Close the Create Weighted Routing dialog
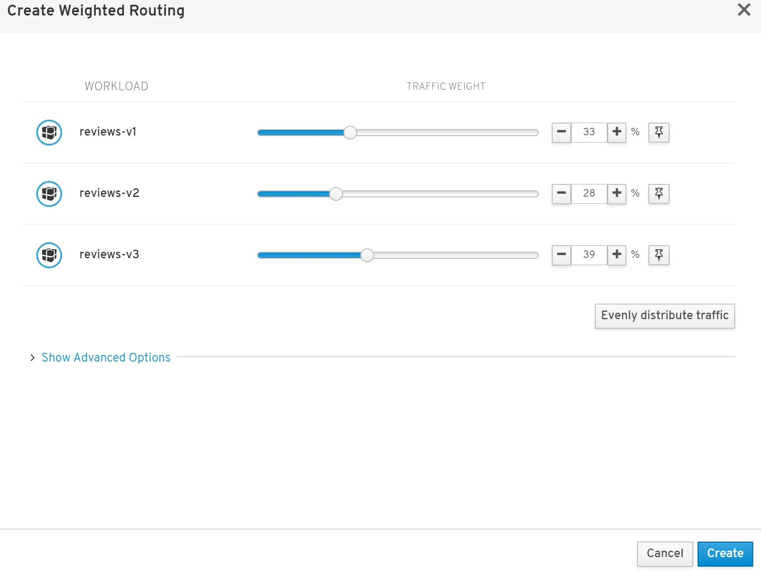761x574 pixels. tap(744, 10)
